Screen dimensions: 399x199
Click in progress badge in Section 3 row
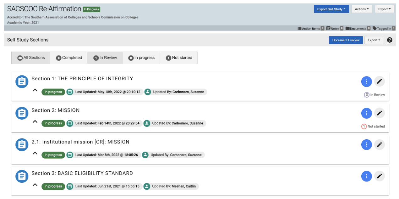53,186
